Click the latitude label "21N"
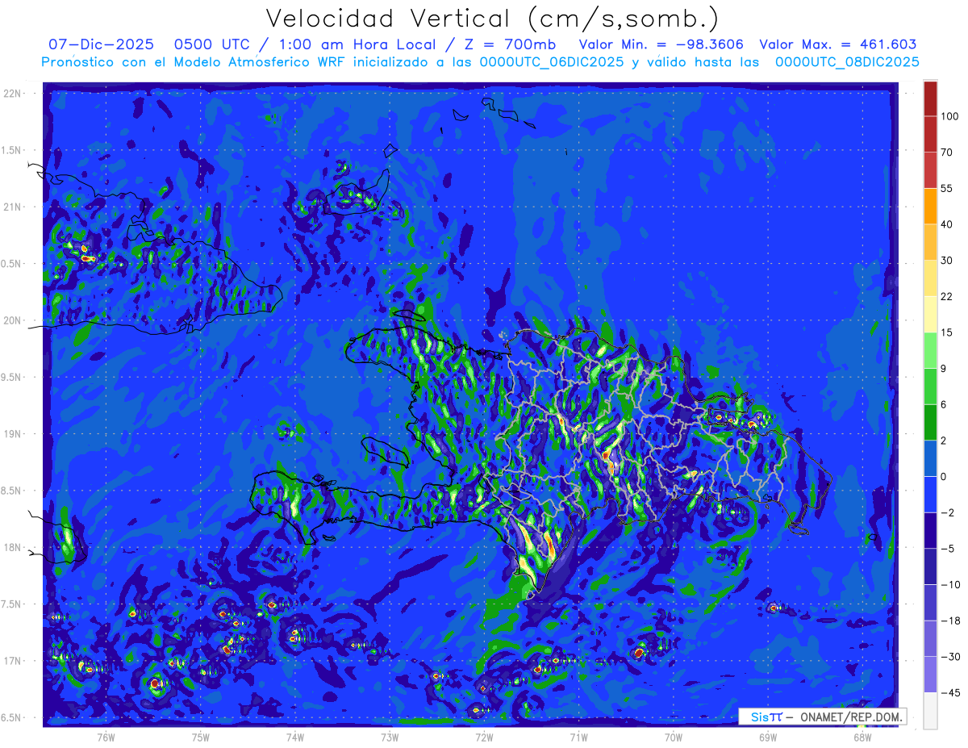 click(x=13, y=207)
